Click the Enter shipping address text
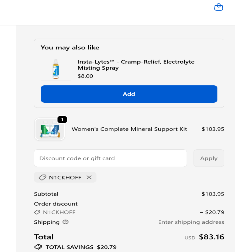Viewport: 235px width, 252px height. click(x=191, y=222)
